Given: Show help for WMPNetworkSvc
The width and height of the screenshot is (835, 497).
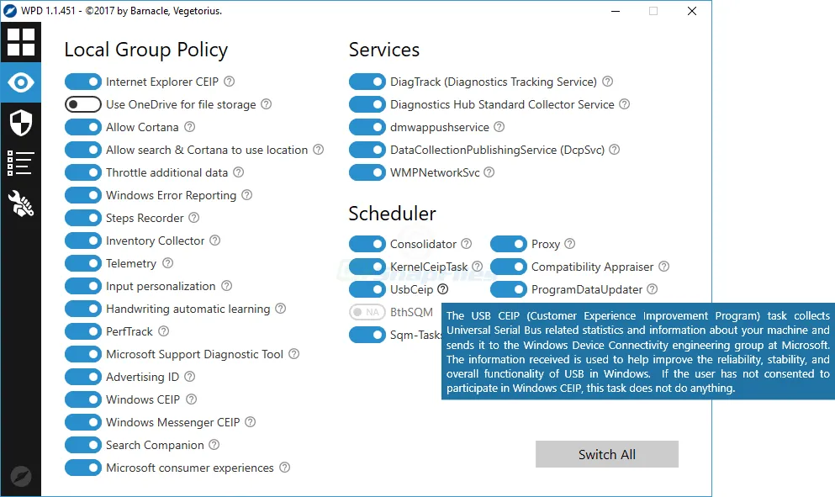Looking at the screenshot, I should (x=489, y=172).
